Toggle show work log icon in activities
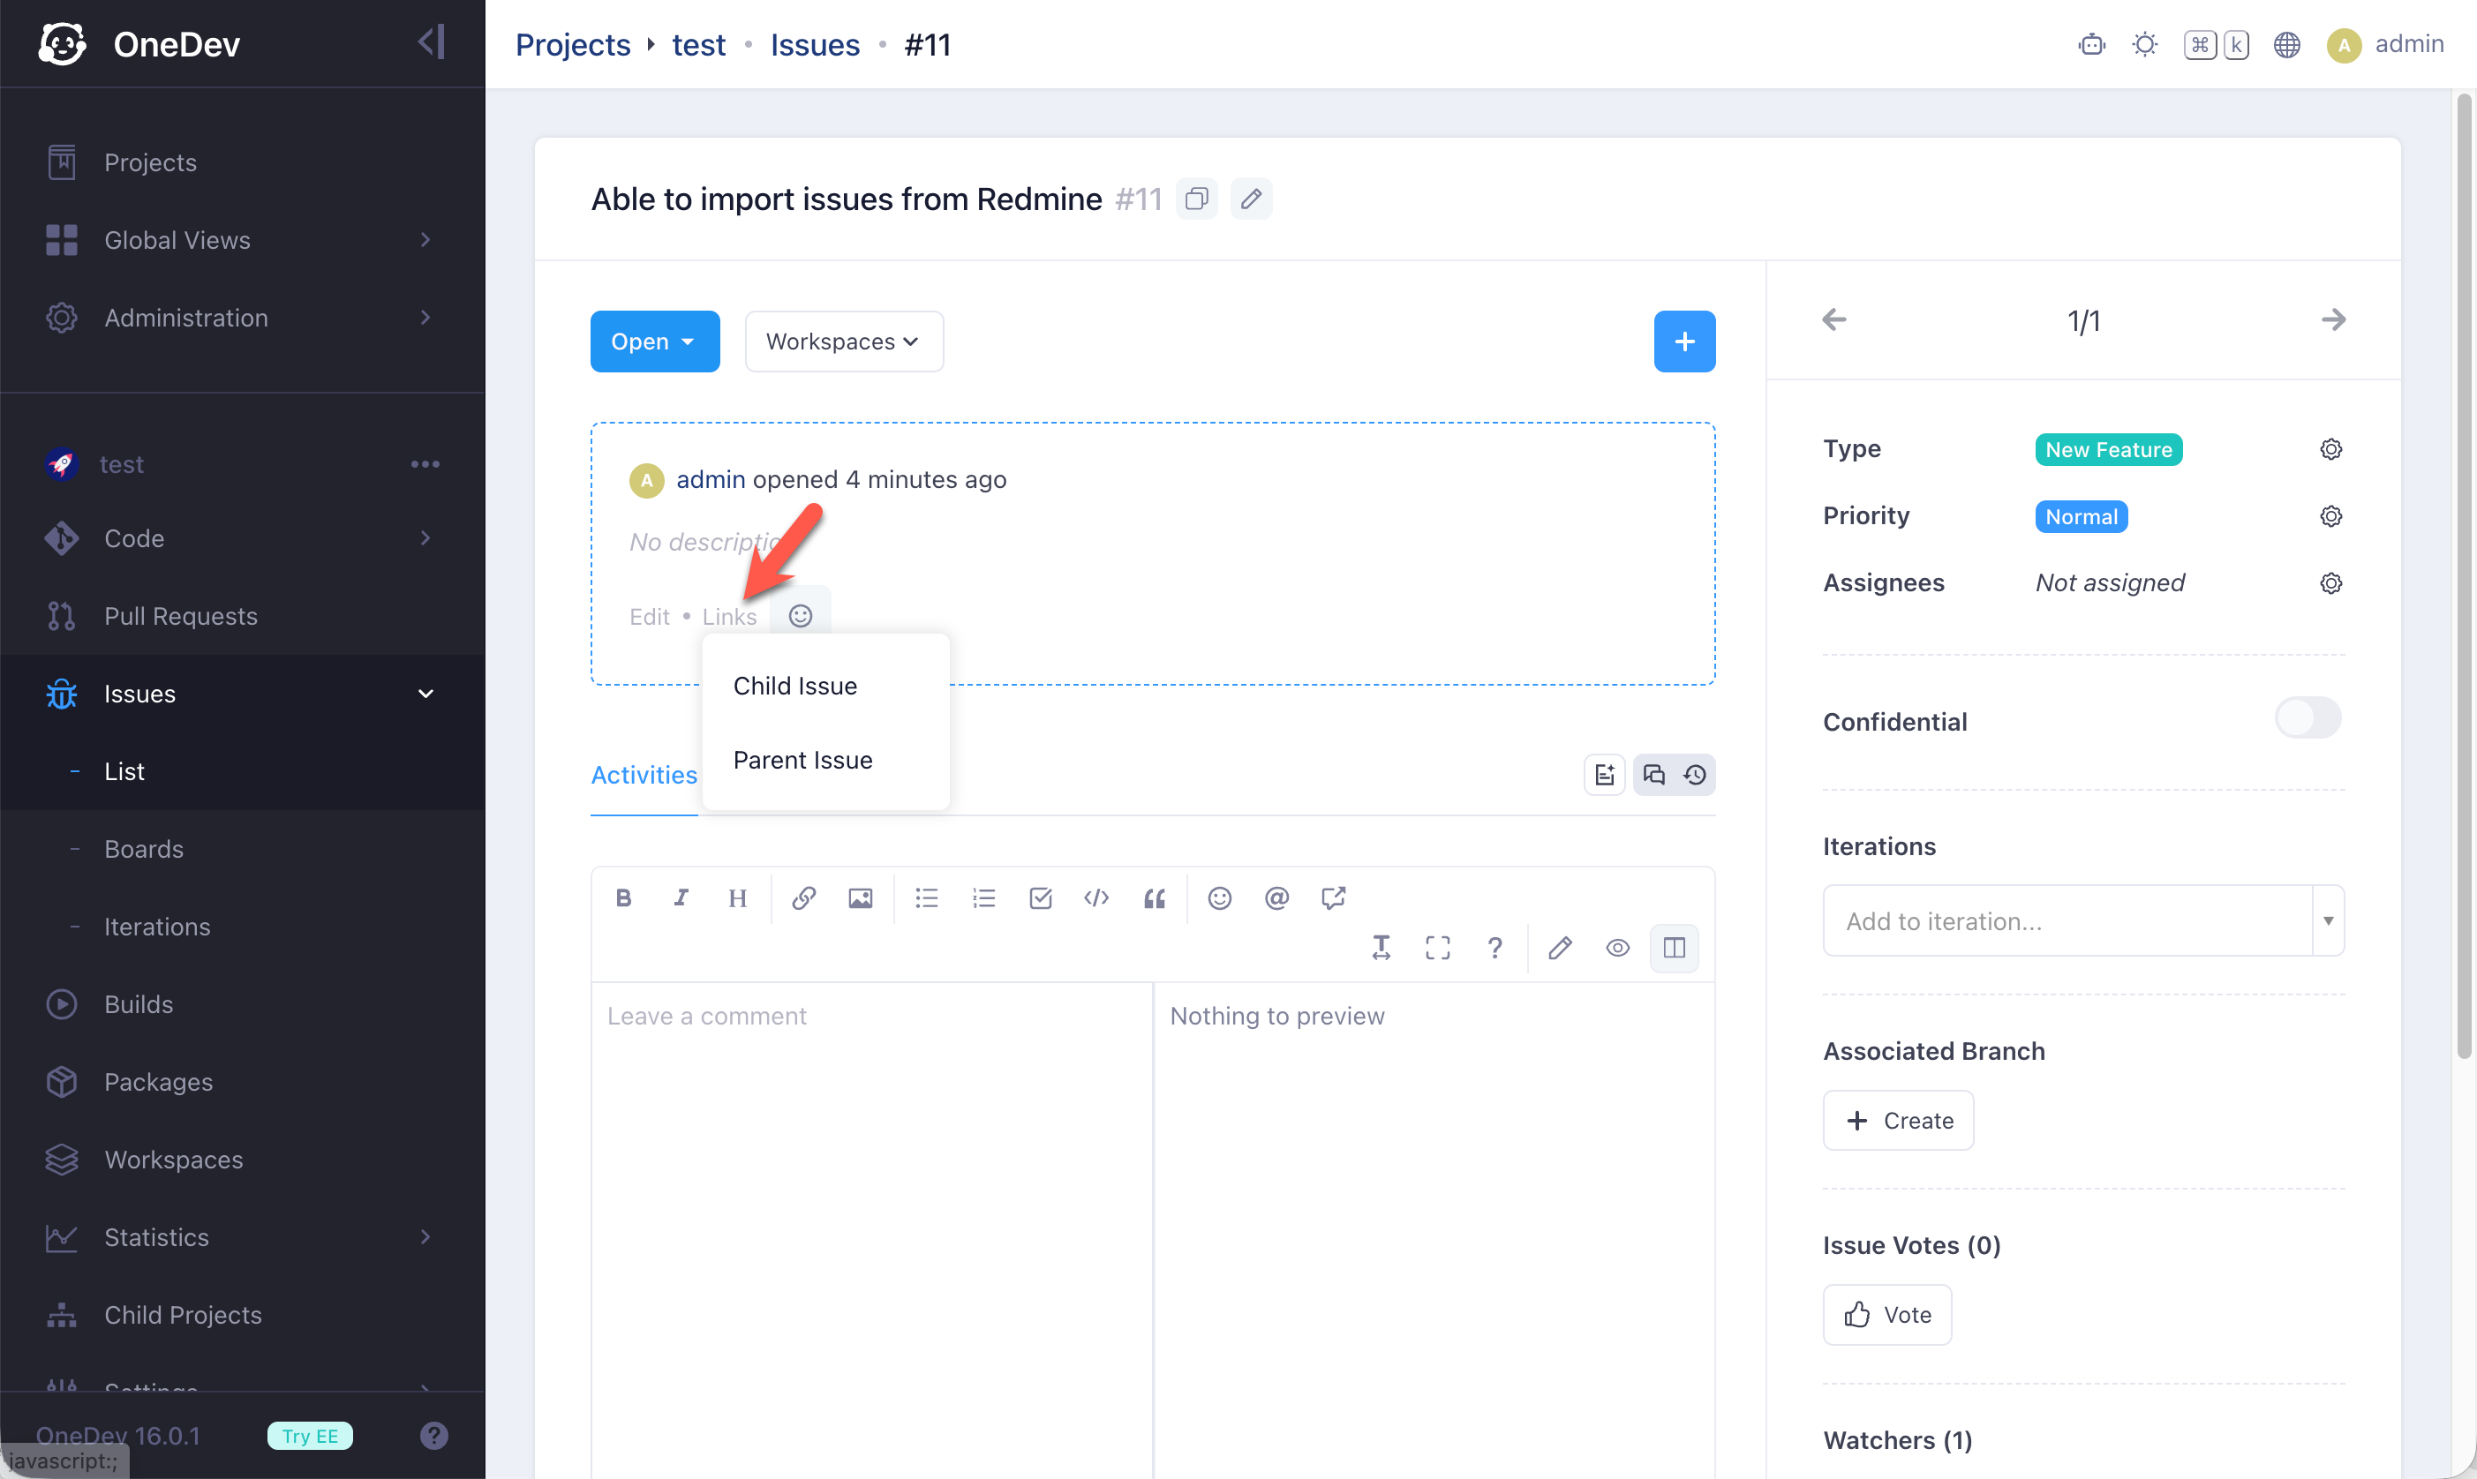The image size is (2477, 1479). [1604, 775]
